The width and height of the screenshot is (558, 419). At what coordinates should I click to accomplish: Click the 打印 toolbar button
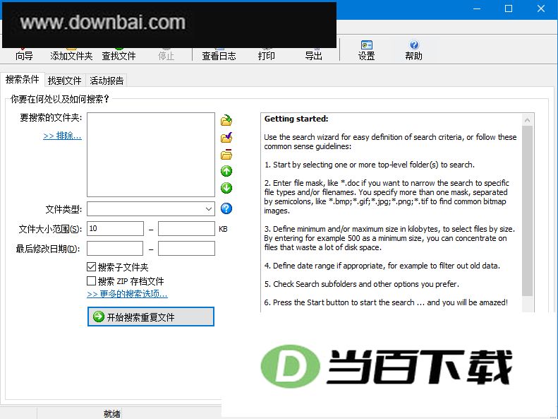pyautogui.click(x=266, y=56)
